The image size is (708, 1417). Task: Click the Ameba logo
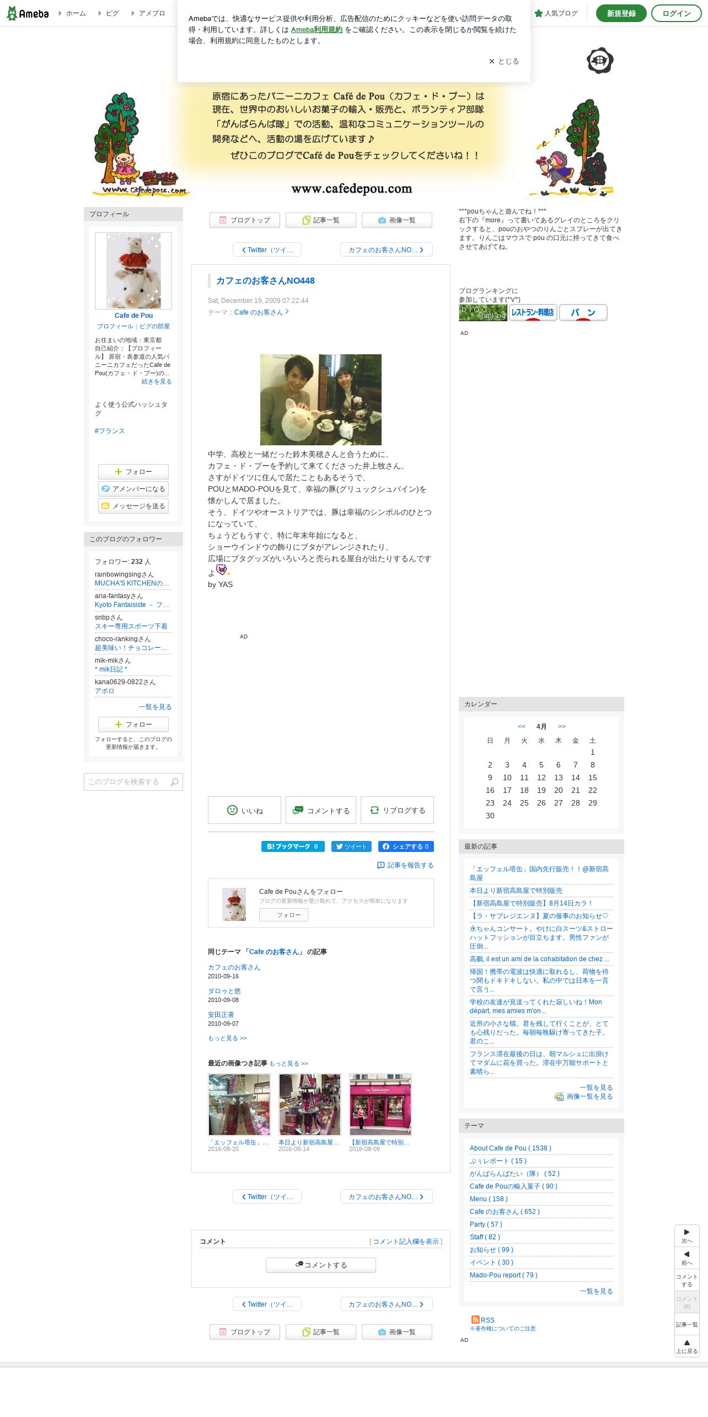(28, 13)
